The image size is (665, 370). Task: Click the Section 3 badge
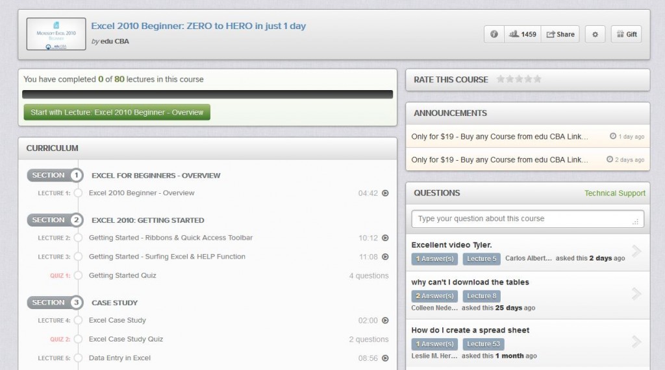55,303
